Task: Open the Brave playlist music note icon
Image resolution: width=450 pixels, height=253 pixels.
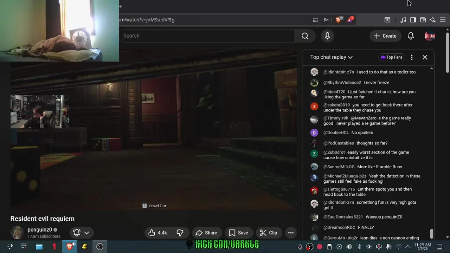Action: click(x=403, y=20)
